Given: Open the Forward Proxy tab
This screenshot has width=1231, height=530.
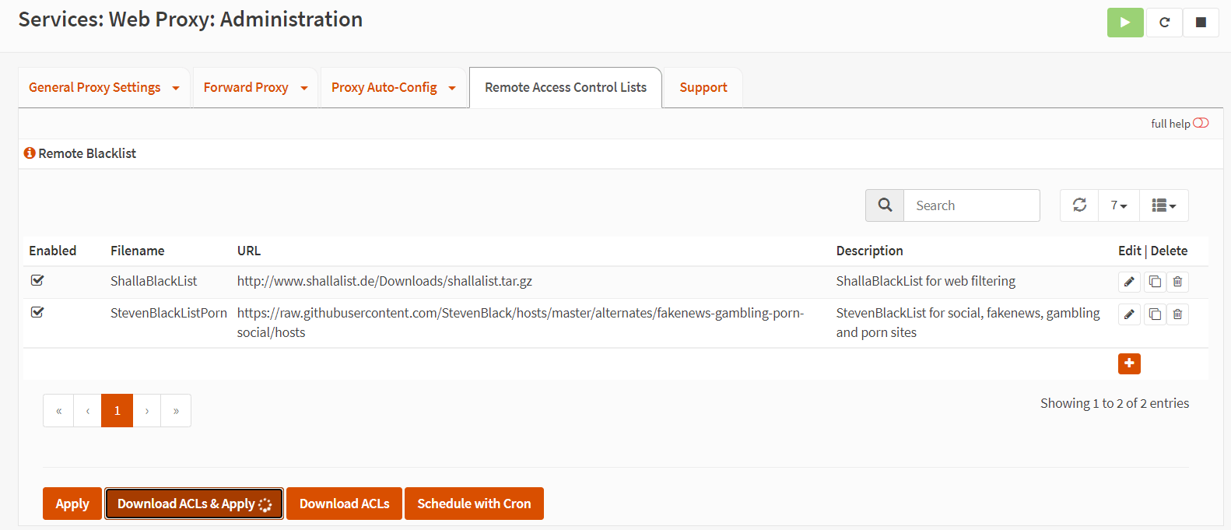Looking at the screenshot, I should pyautogui.click(x=246, y=88).
